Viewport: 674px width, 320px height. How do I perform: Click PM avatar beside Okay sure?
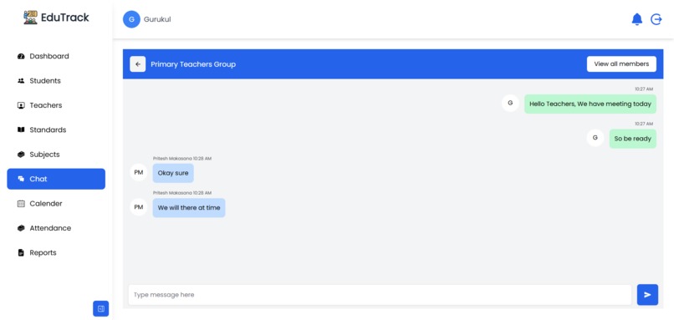[x=139, y=173]
